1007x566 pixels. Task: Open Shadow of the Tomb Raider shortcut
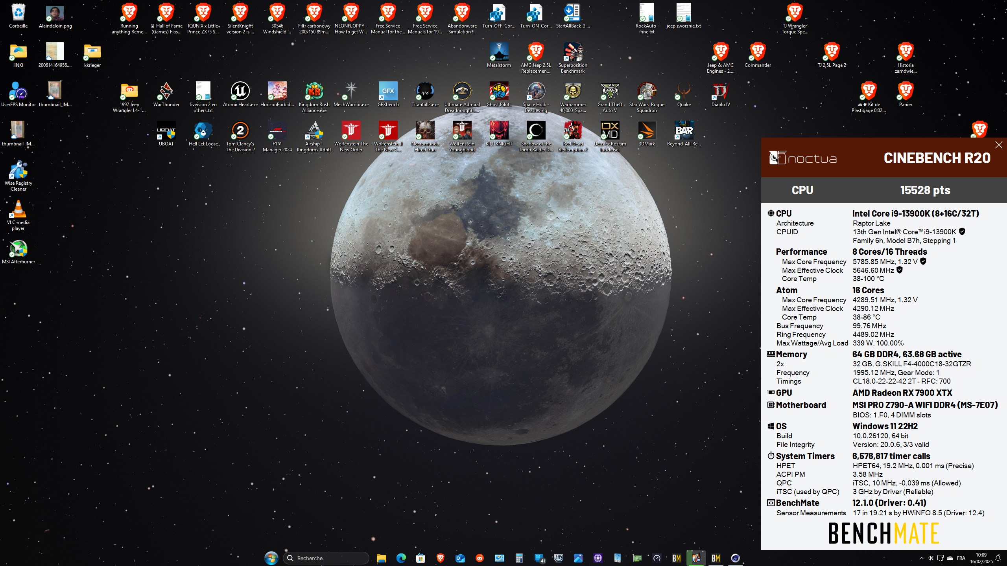[x=536, y=137]
